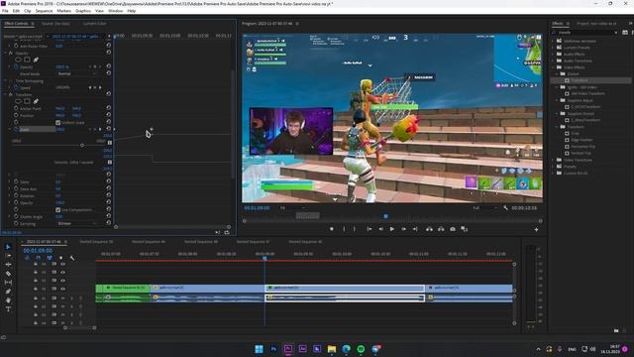Create ellipse mask under Opacity effect
634x357 pixels.
[18, 59]
